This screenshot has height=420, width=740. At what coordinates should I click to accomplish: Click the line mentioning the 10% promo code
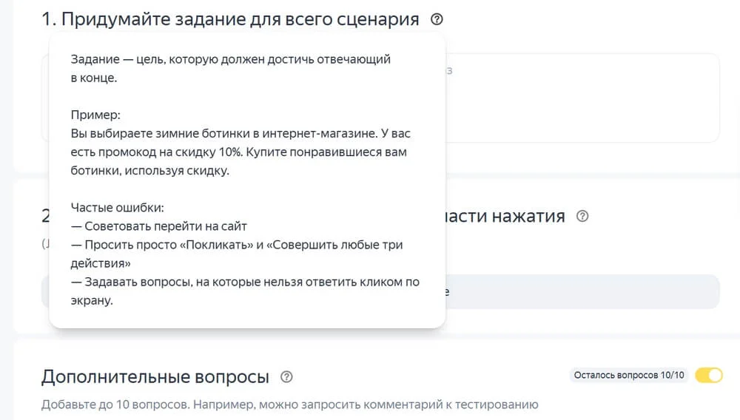[x=239, y=152]
